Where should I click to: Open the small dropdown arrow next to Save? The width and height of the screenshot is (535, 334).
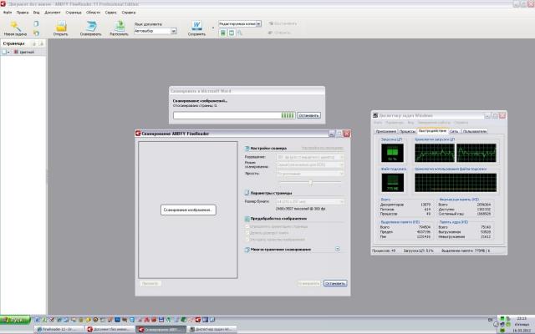pos(213,28)
